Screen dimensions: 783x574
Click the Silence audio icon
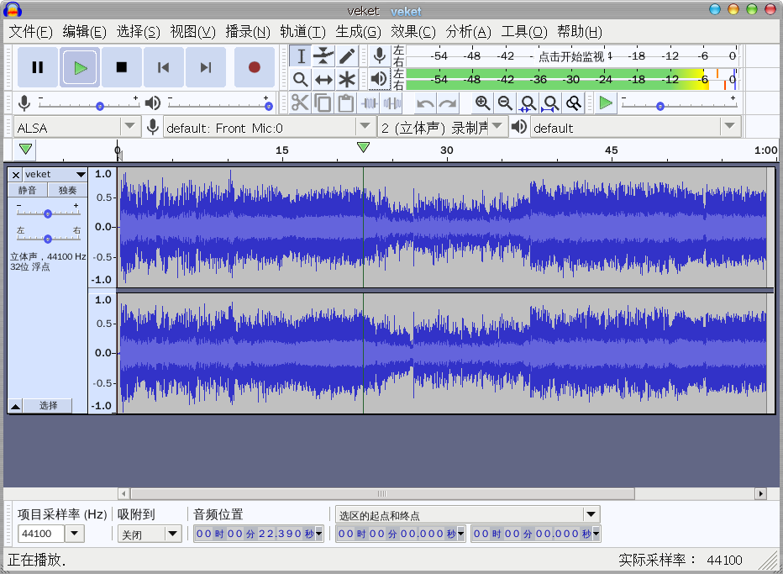(392, 103)
